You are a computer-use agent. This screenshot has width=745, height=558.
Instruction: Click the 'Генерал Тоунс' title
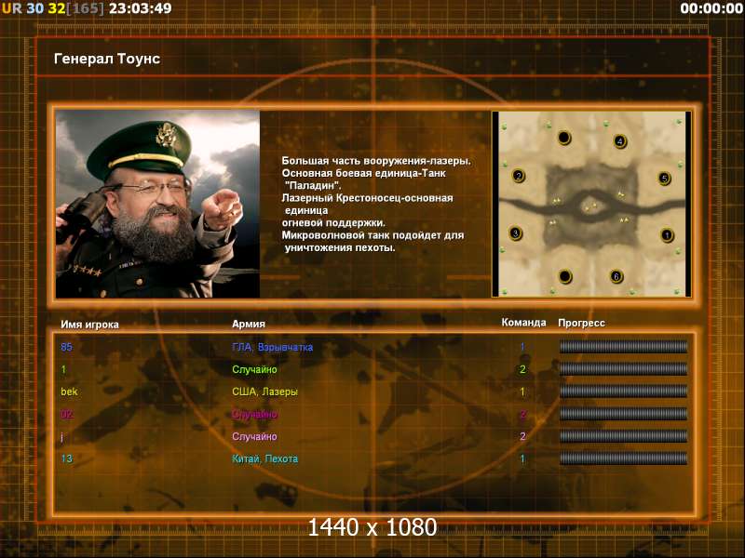107,59
